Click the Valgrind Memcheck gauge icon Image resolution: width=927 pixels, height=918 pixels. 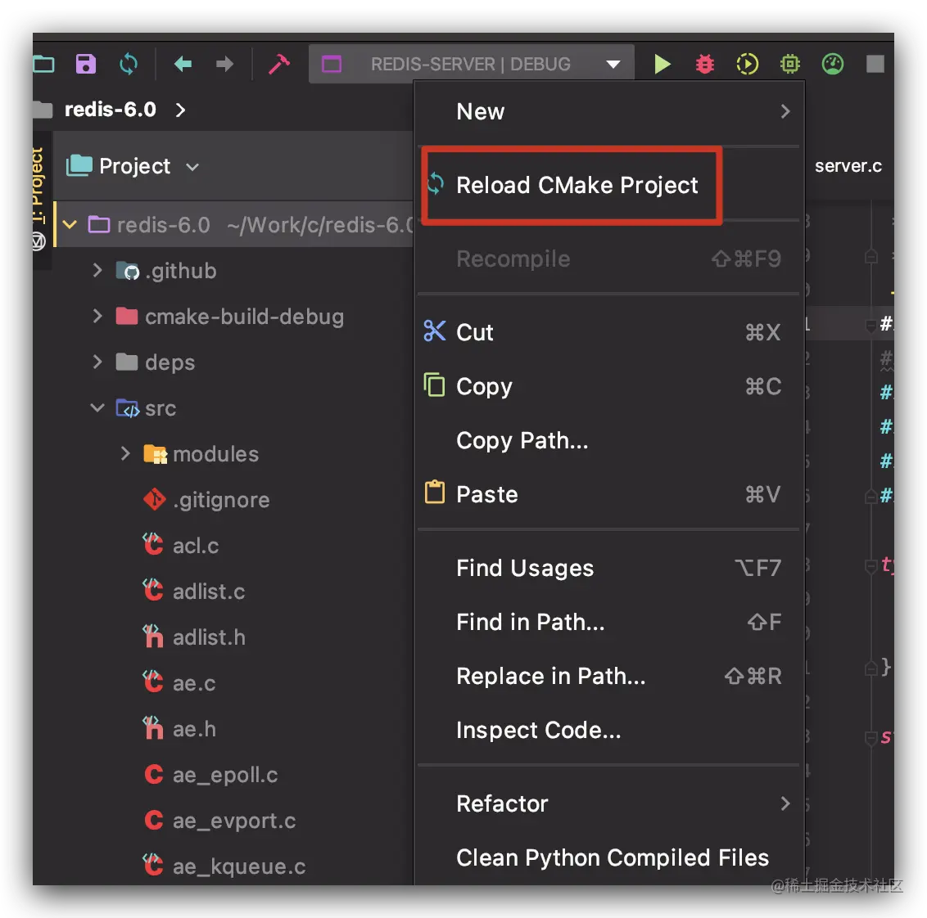pyautogui.click(x=832, y=64)
